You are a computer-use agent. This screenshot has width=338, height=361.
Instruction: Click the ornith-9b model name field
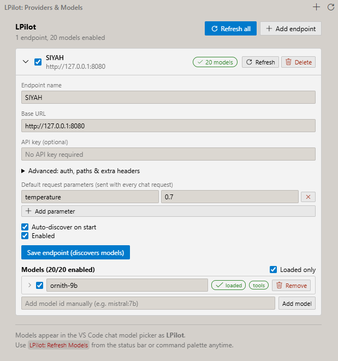click(127, 285)
